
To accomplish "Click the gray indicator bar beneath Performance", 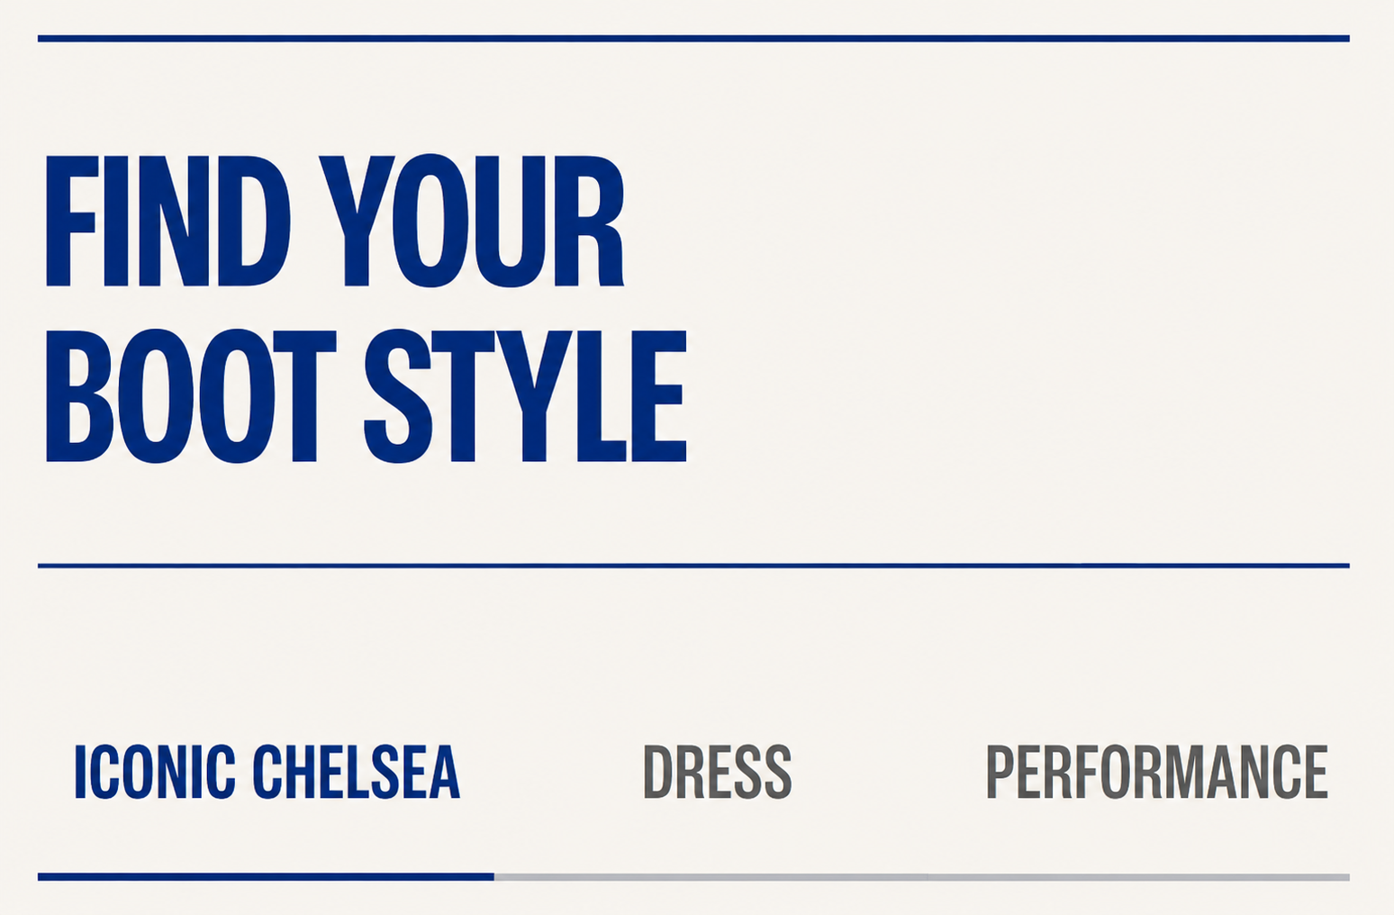I will tap(1139, 876).
